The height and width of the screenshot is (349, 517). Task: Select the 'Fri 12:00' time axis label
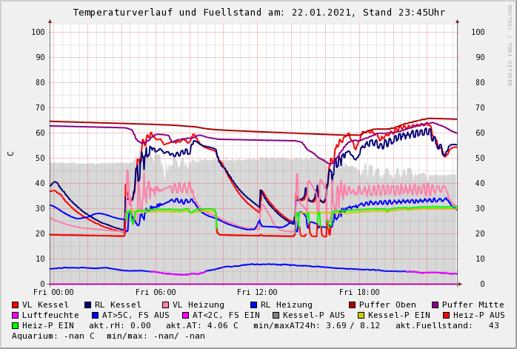[257, 293]
